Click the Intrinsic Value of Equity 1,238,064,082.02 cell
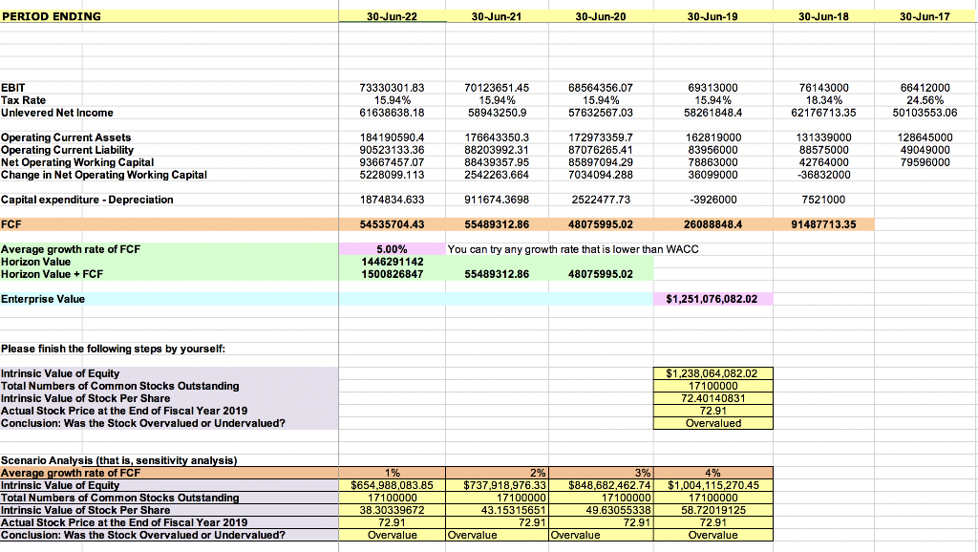Viewport: 978px width, 552px height. pos(712,372)
